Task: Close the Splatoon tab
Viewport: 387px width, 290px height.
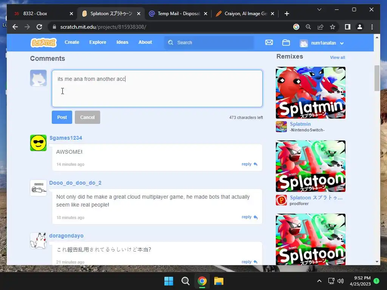Action: pos(139,14)
